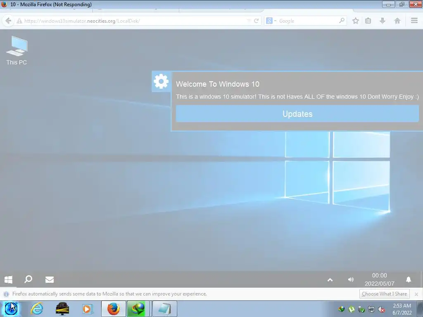
Task: Launch Internet Explorer from taskbar
Action: pyautogui.click(x=37, y=309)
